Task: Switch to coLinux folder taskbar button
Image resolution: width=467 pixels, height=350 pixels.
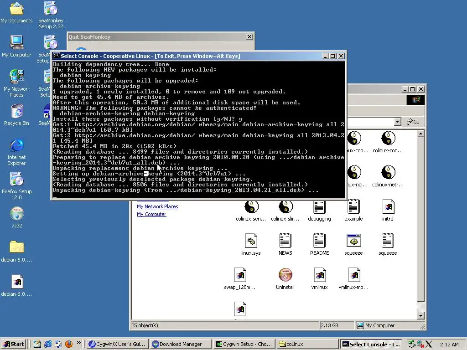Action: click(307, 345)
